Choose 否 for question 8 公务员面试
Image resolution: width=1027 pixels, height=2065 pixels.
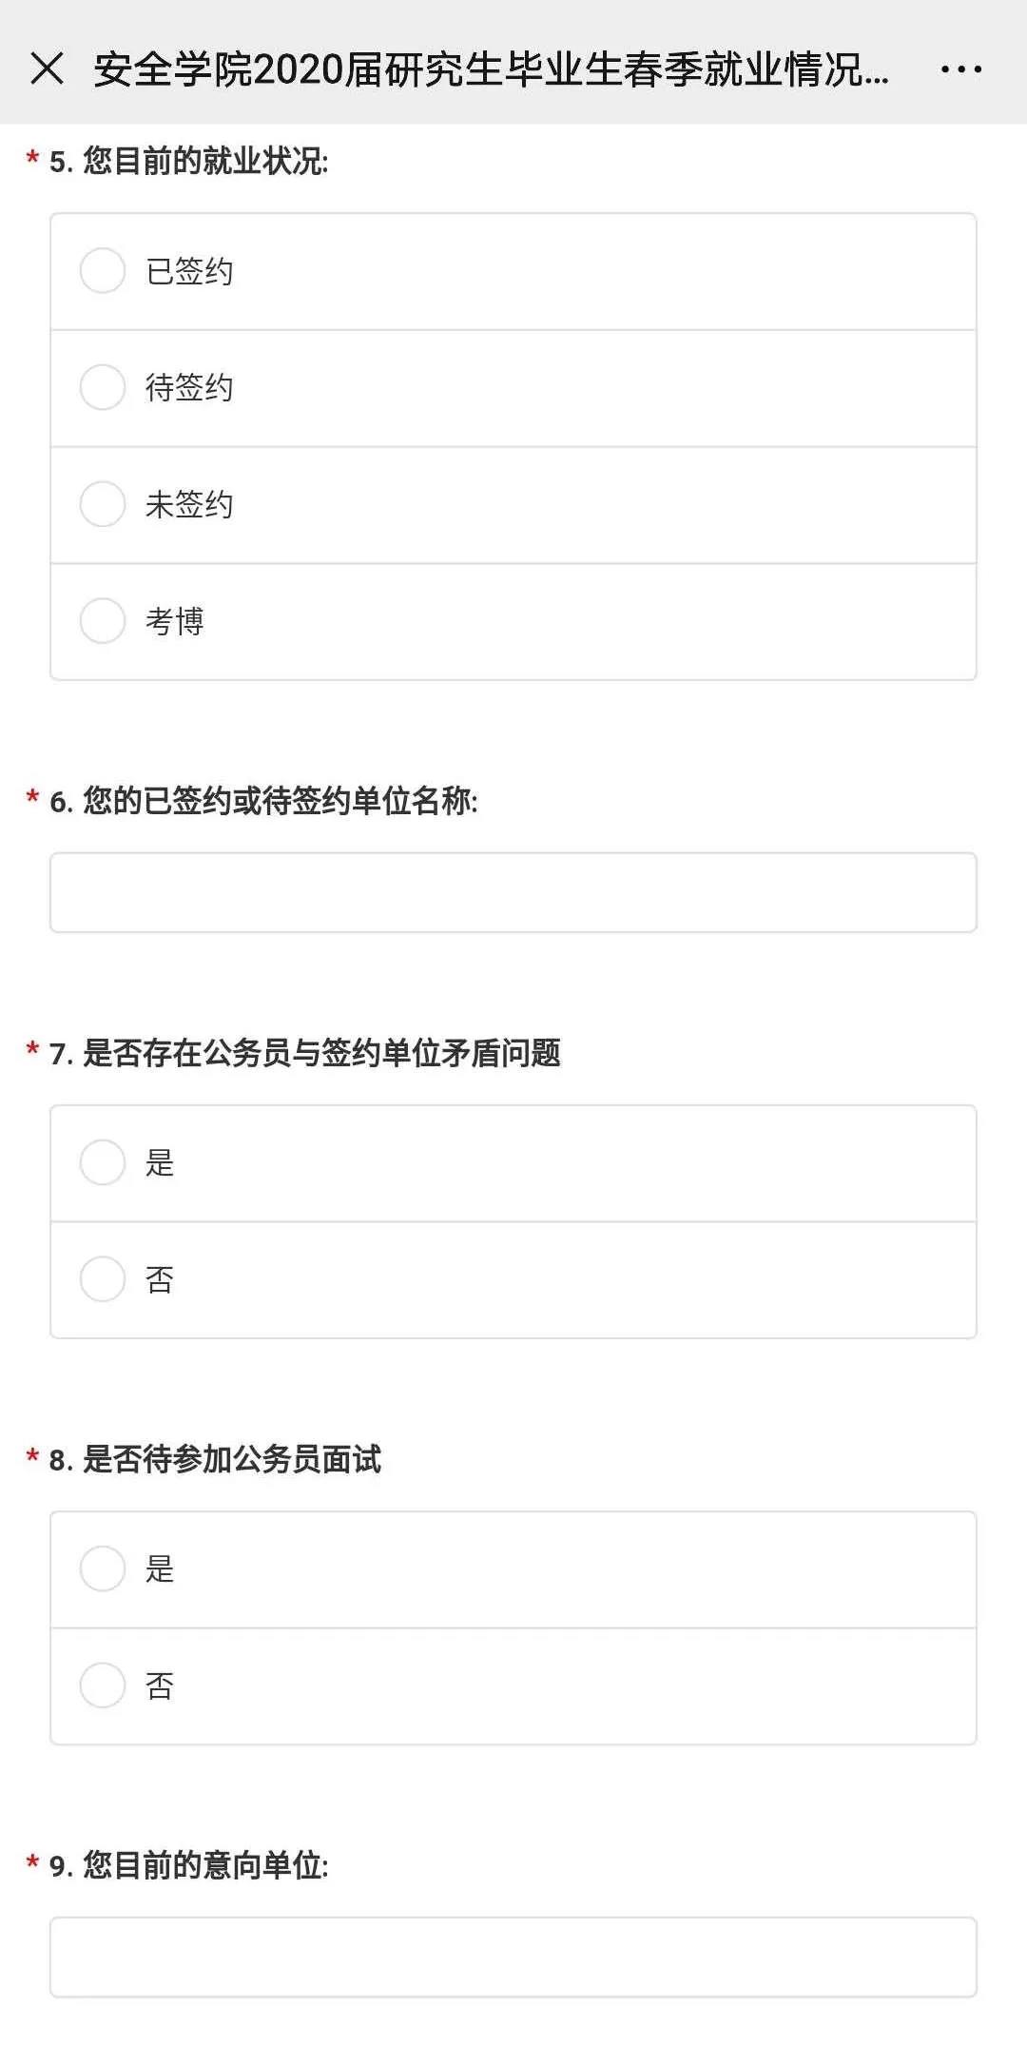tap(103, 1685)
